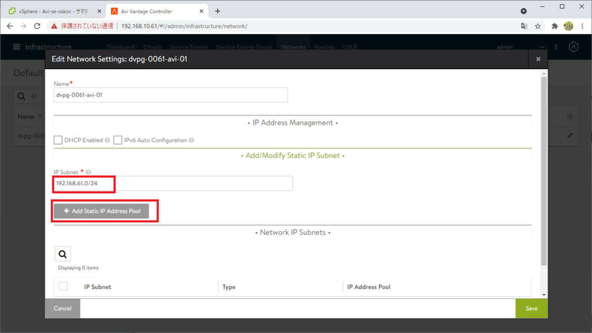Click the translate page icon

pyautogui.click(x=524, y=26)
